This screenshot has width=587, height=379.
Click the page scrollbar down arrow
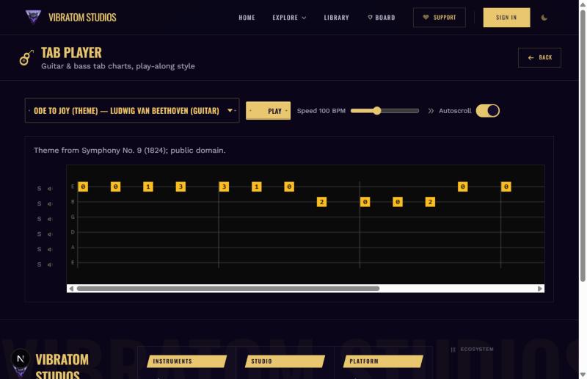[583, 375]
